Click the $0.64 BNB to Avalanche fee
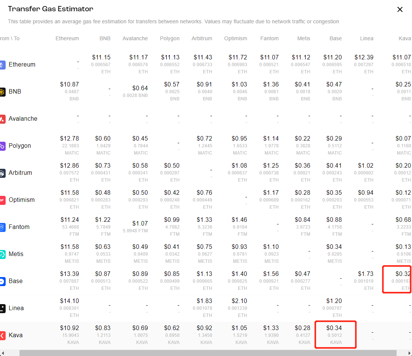This screenshot has height=356, width=412. click(x=140, y=88)
